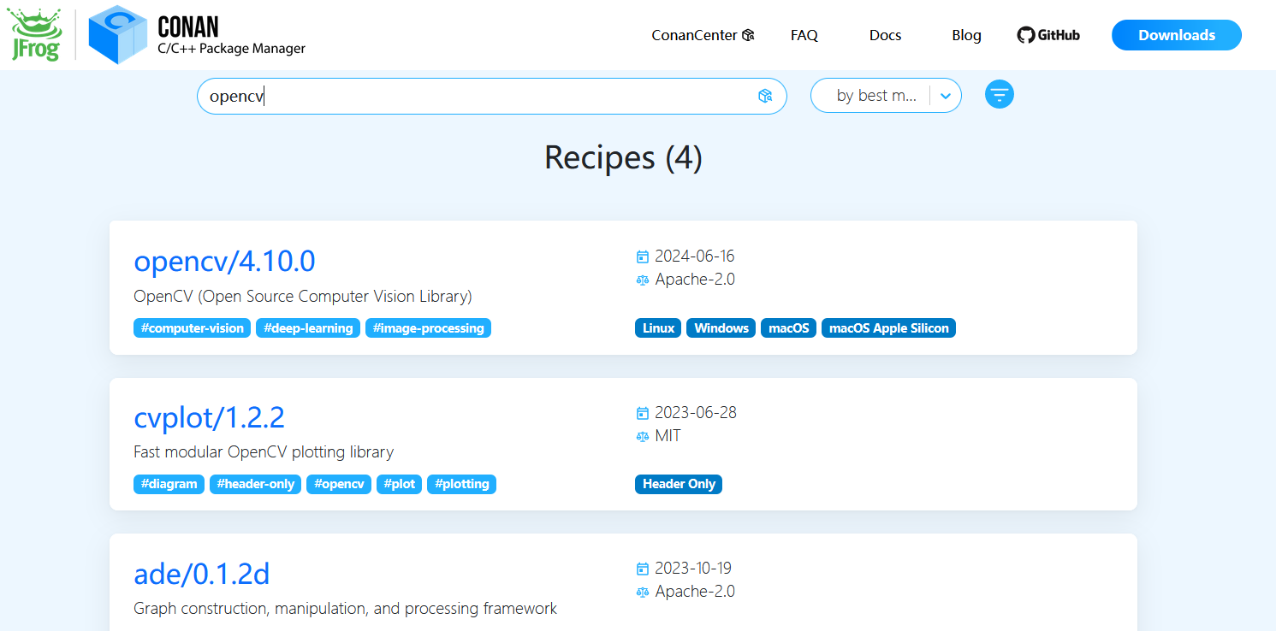
Task: Click the package search icon in search box
Action: pos(765,96)
